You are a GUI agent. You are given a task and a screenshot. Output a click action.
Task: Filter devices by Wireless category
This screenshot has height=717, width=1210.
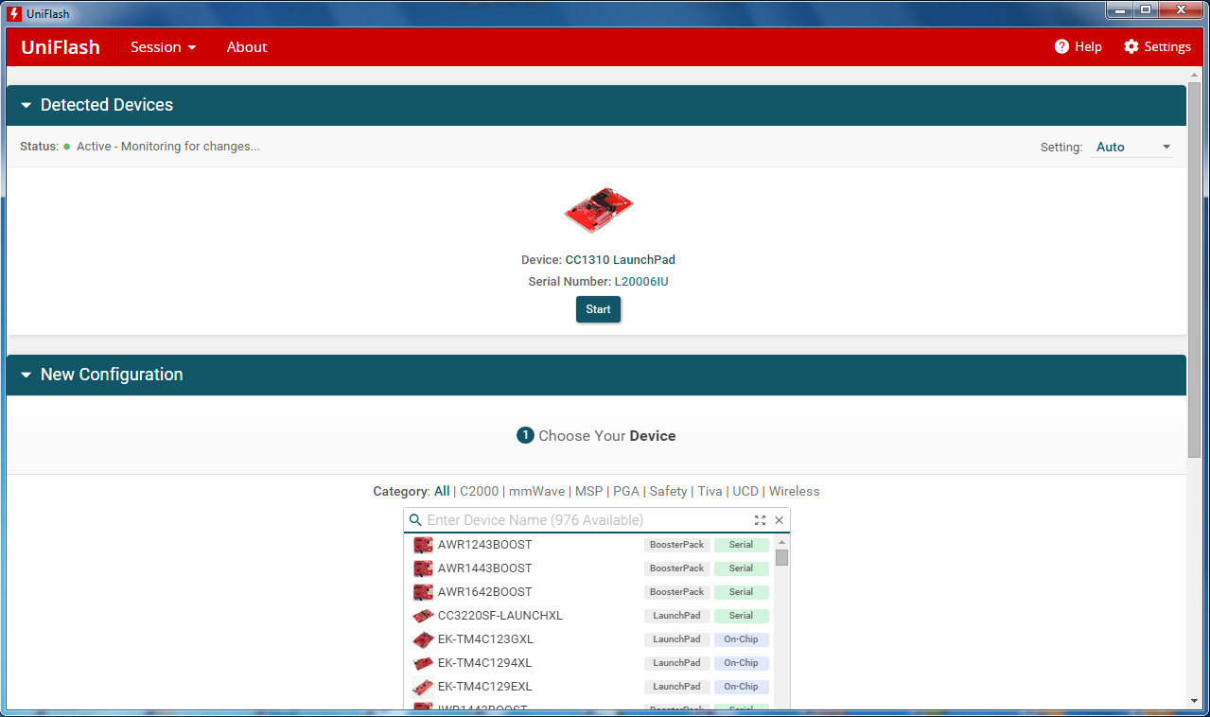coord(795,492)
